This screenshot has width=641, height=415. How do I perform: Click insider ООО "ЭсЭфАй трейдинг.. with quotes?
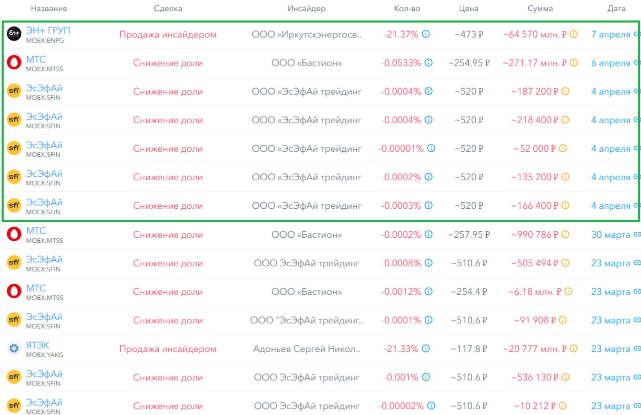click(306, 320)
